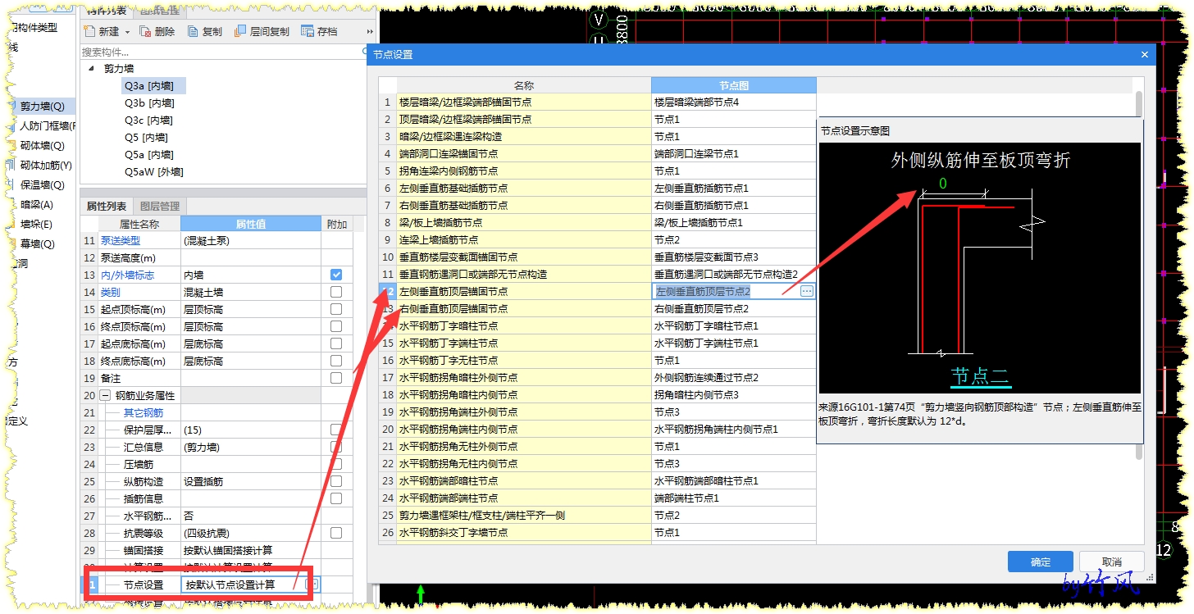This screenshot has width=1194, height=614.
Task: Open the ellipsis button beside 左侧垂直筋顶层节点2
Action: [x=807, y=291]
